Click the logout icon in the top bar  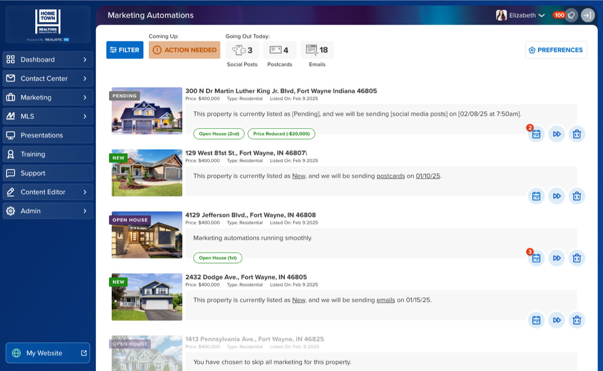pos(588,15)
